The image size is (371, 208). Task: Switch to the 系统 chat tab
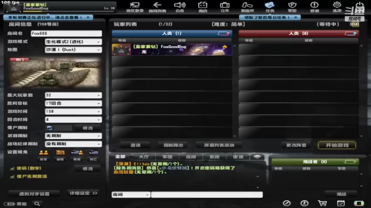pyautogui.click(x=214, y=157)
